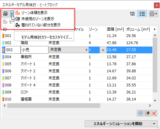Viewport: 160px width, 129px height.
Task: Edit the ID field containing 003
Action: [13, 50]
